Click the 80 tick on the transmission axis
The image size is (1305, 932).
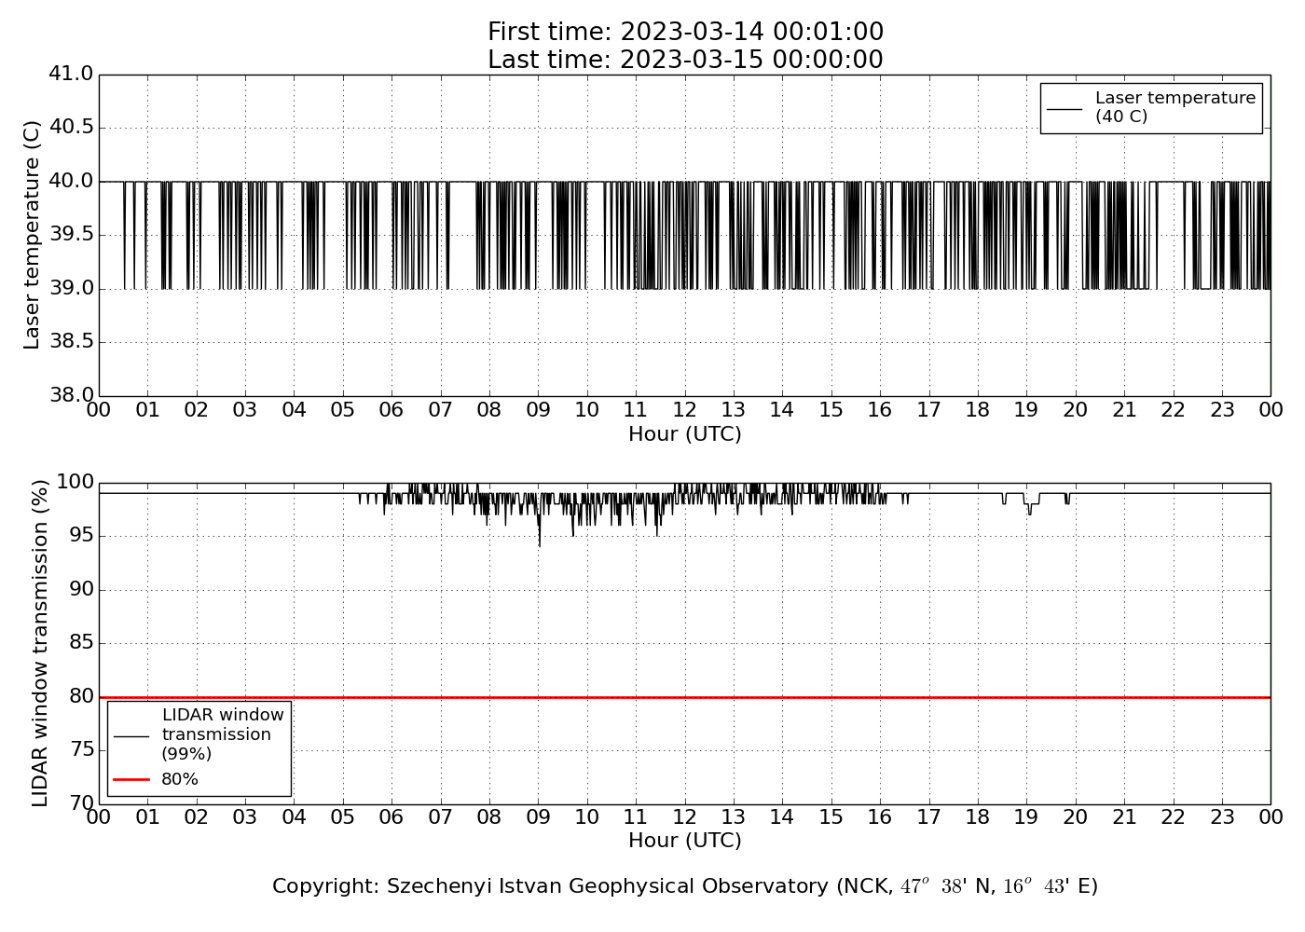(x=82, y=696)
